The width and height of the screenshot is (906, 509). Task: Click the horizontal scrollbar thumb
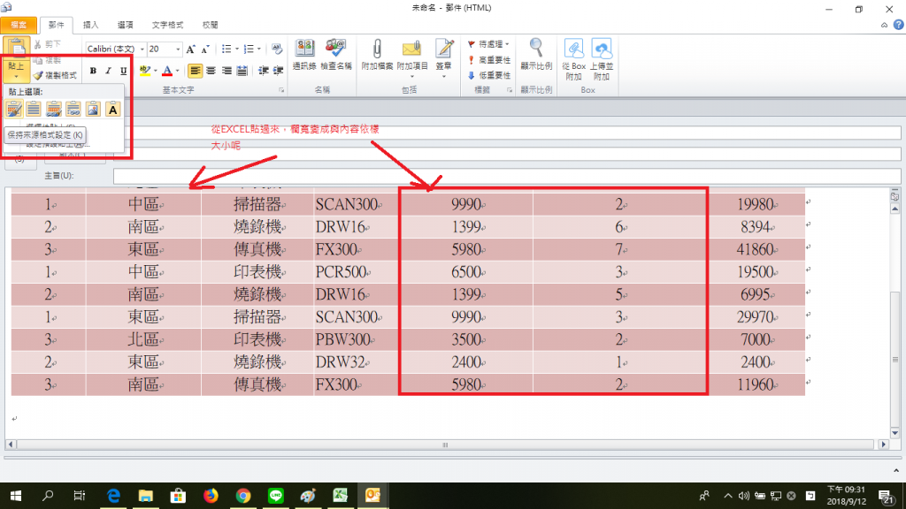pyautogui.click(x=445, y=444)
